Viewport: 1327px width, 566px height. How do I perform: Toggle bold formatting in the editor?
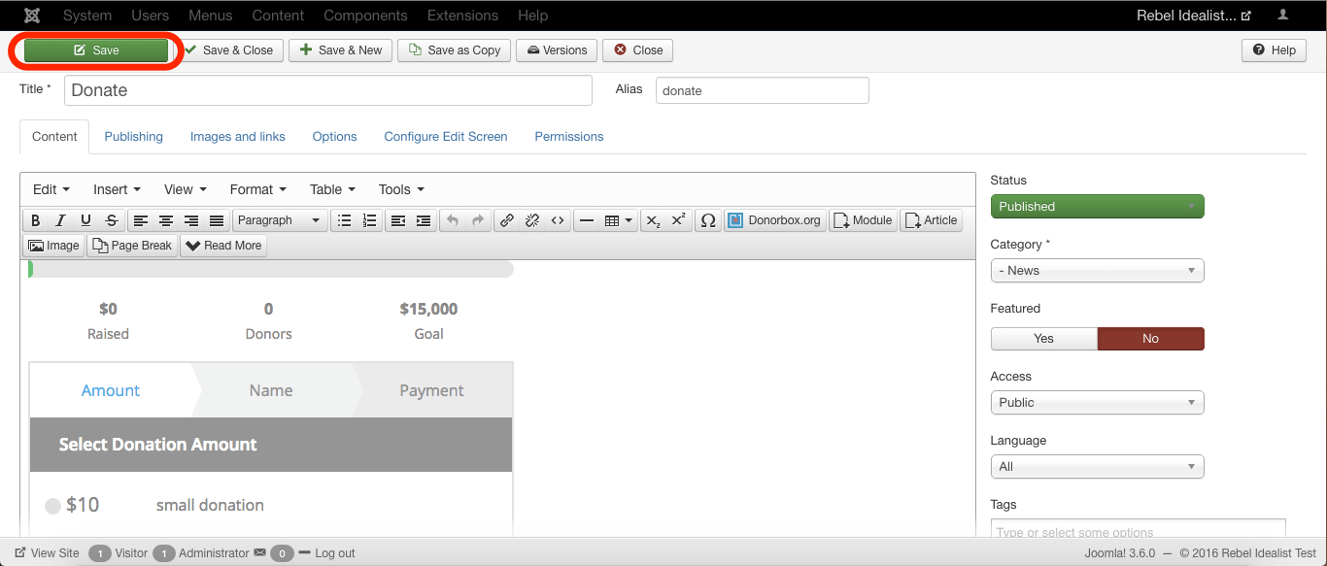coord(35,220)
